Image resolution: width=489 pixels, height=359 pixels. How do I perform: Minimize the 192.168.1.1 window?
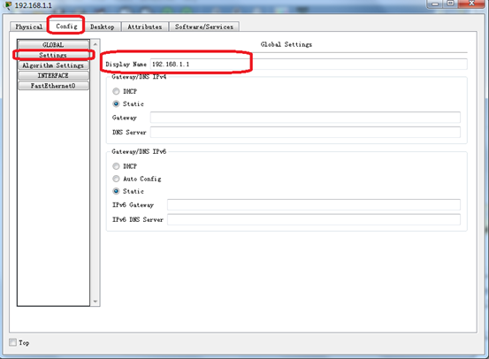[x=435, y=4]
